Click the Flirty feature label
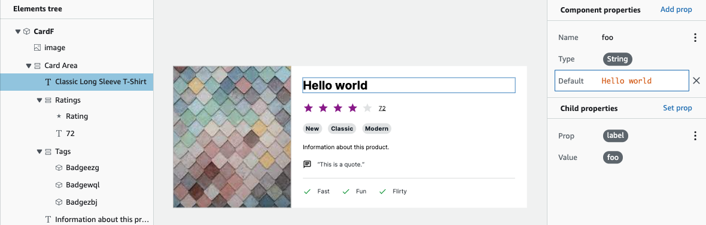Viewport: 706px width, 225px height. tap(400, 192)
